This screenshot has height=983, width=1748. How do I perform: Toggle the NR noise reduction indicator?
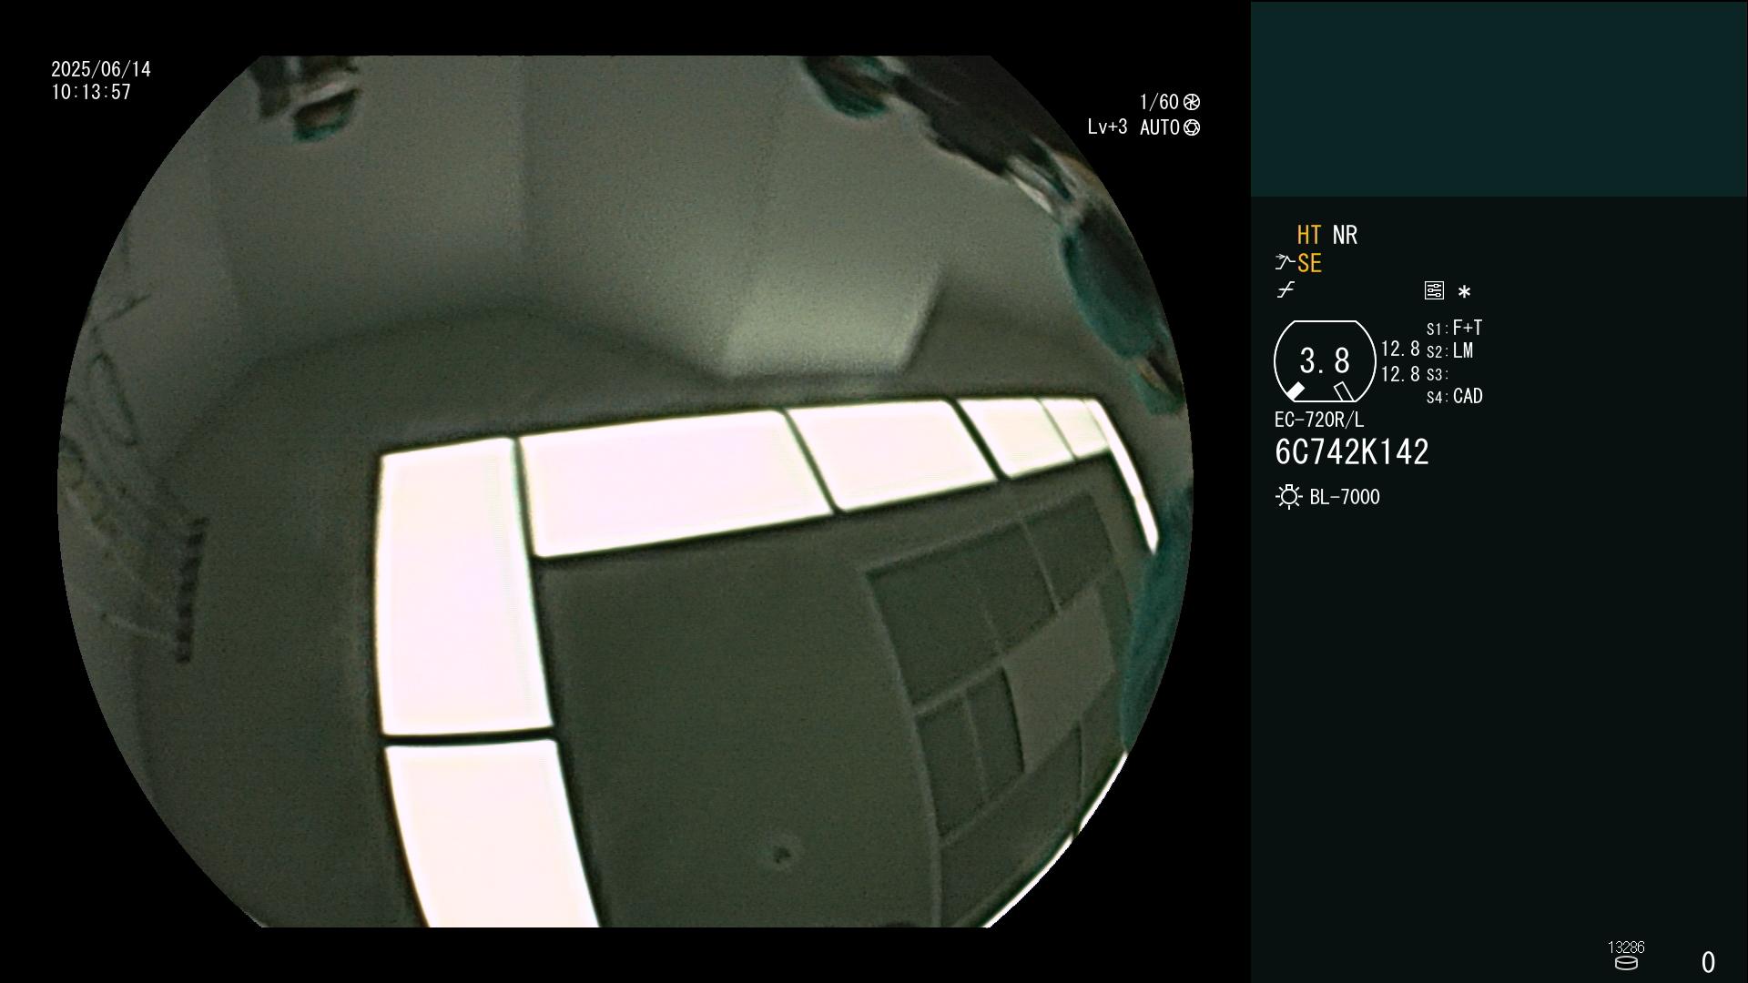pyautogui.click(x=1345, y=235)
